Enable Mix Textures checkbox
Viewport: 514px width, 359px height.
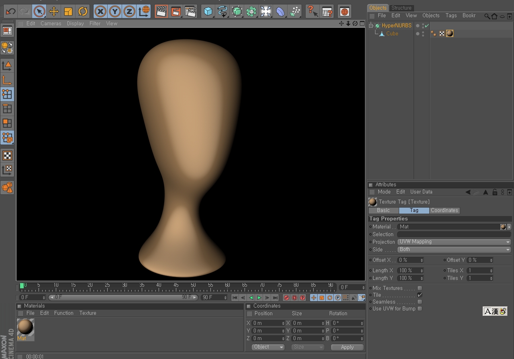point(420,288)
